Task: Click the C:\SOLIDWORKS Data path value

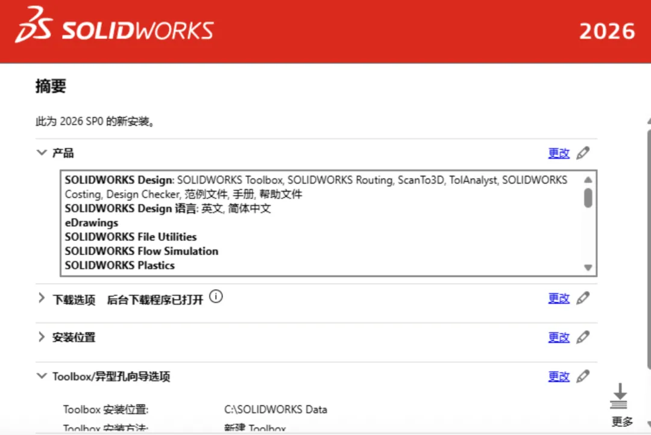Action: coord(275,410)
